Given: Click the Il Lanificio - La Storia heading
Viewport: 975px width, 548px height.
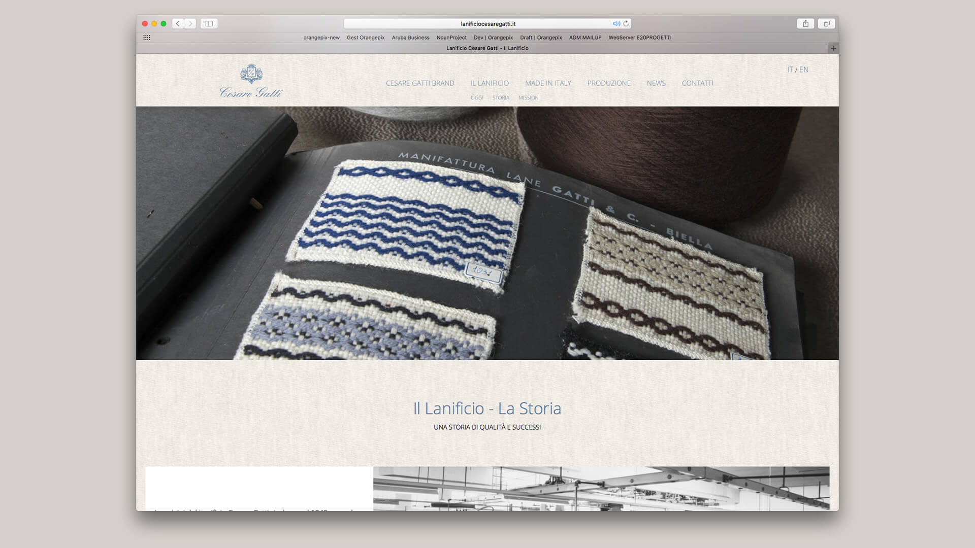Looking at the screenshot, I should click(x=487, y=408).
